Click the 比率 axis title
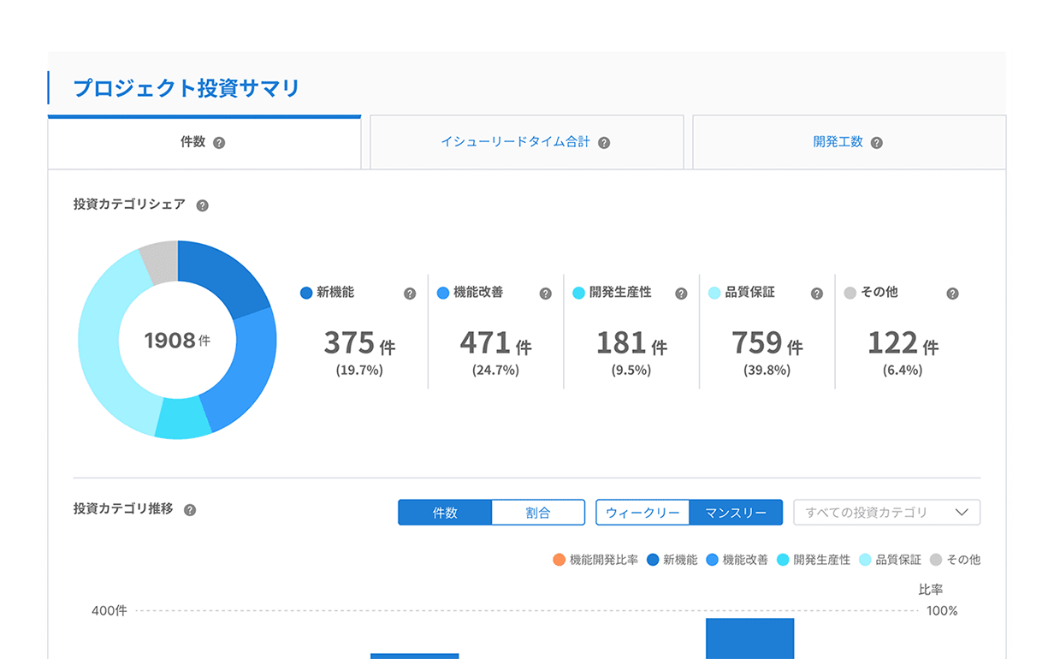 pyautogui.click(x=931, y=590)
